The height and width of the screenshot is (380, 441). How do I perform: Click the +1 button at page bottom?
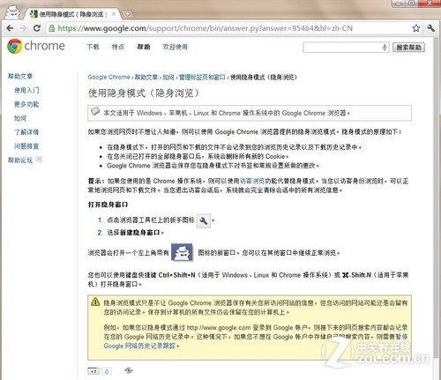click(x=93, y=371)
